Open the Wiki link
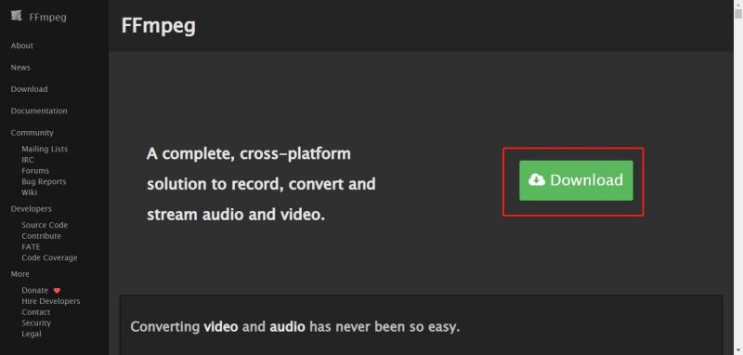This screenshot has width=743, height=355. pyautogui.click(x=29, y=192)
